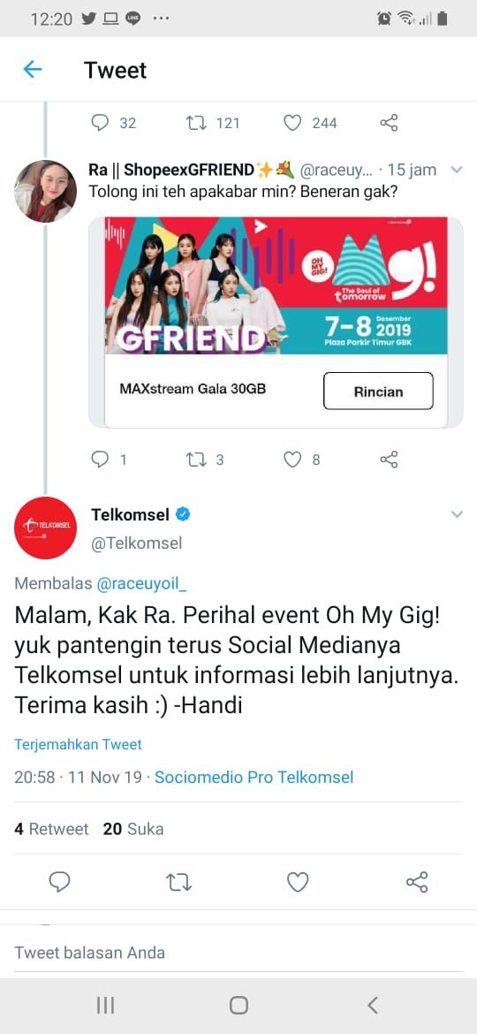Tap reply icon with 32 count
This screenshot has width=477, height=1034.
100,123
